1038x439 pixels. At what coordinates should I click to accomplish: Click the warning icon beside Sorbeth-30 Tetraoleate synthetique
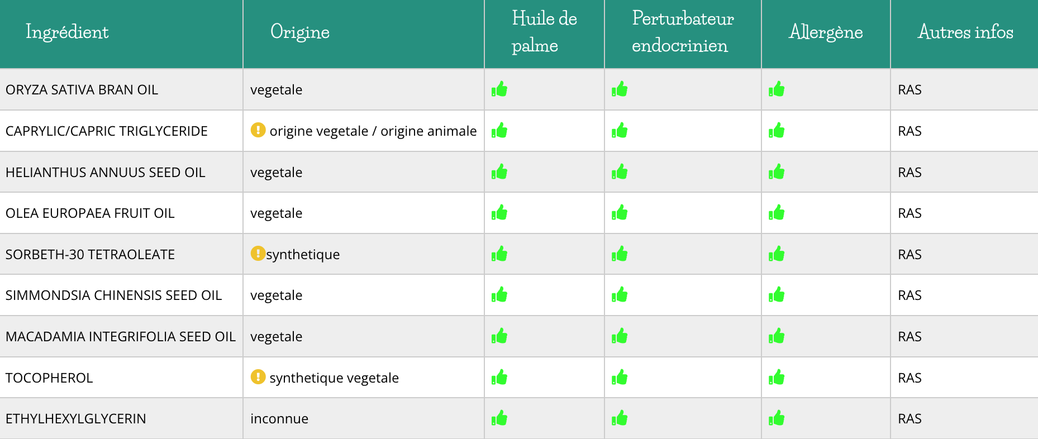coord(258,254)
